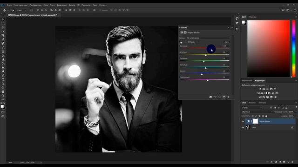The width and height of the screenshot is (298, 167).
Task: Open the Auto-Select Layer dropdown in options bar
Action: (21, 10)
